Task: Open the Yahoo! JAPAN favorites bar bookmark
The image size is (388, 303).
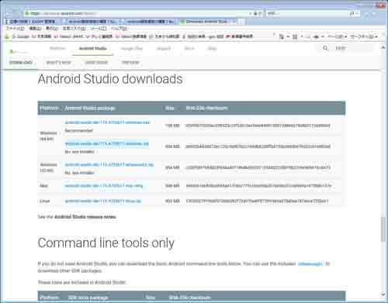Action: [x=69, y=37]
